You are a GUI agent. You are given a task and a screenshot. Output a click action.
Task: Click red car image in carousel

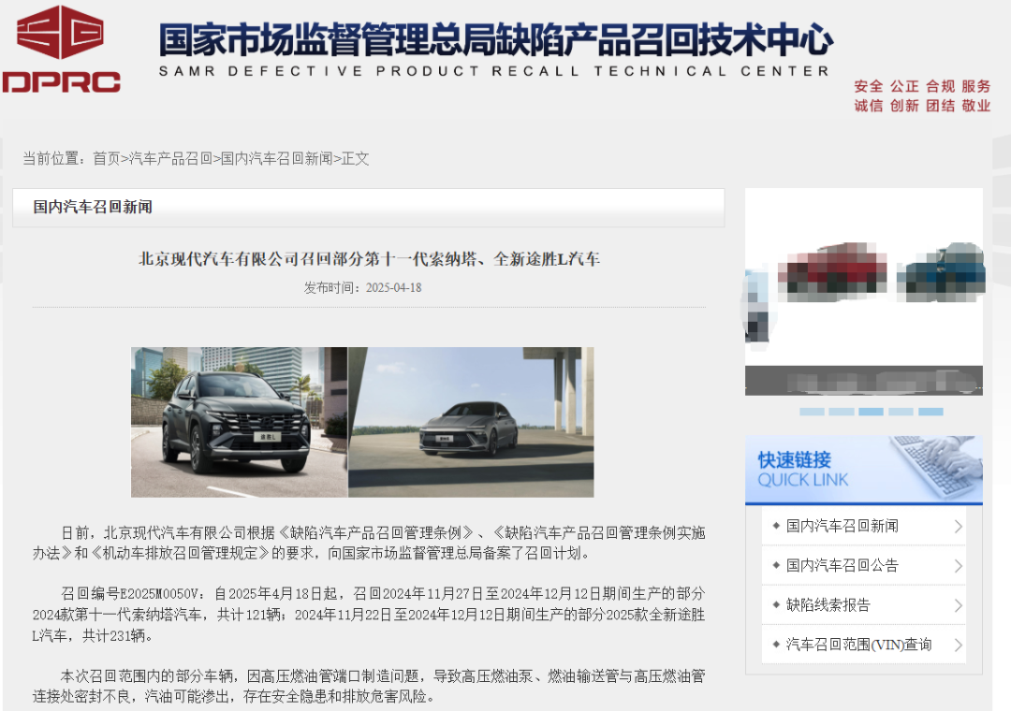point(832,271)
